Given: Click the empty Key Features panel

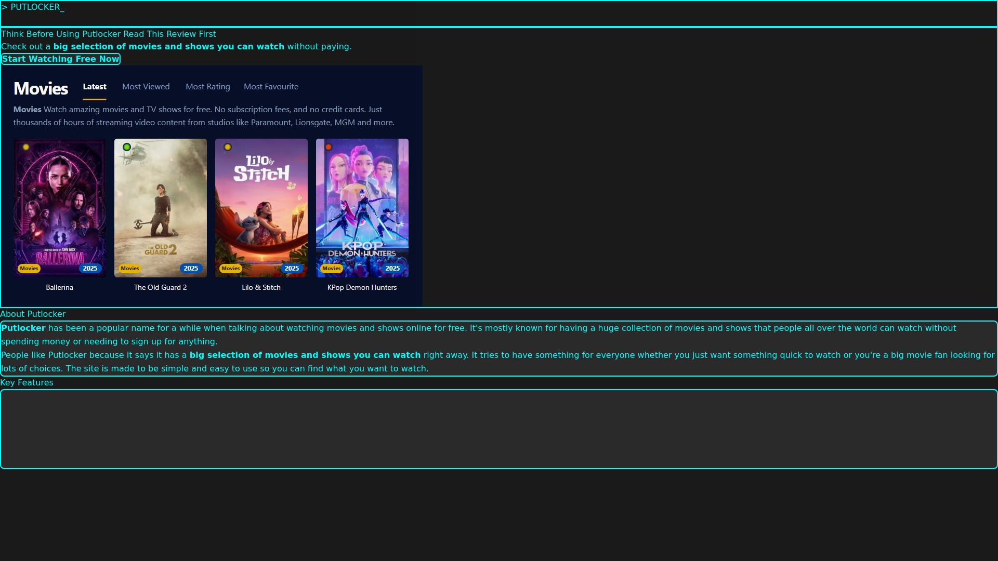Looking at the screenshot, I should (x=499, y=429).
